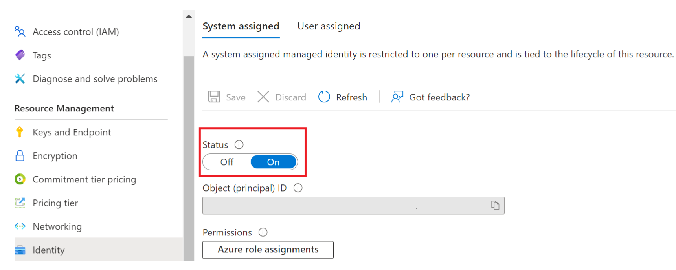676x270 pixels.
Task: Copy the Object (principal) ID value
Action: 495,205
